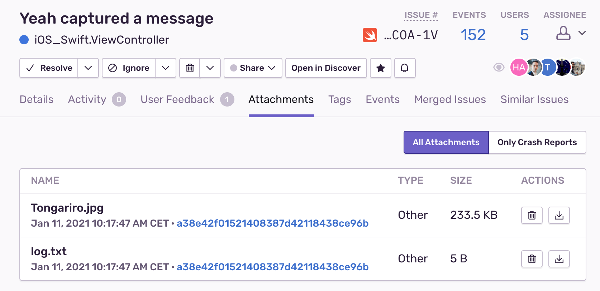
Task: Select the All Attachments filter
Action: tap(446, 142)
